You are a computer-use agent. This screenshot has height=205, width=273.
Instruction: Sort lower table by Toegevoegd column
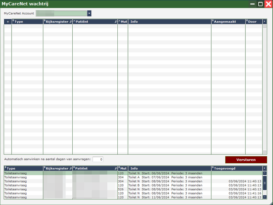(x=237, y=169)
